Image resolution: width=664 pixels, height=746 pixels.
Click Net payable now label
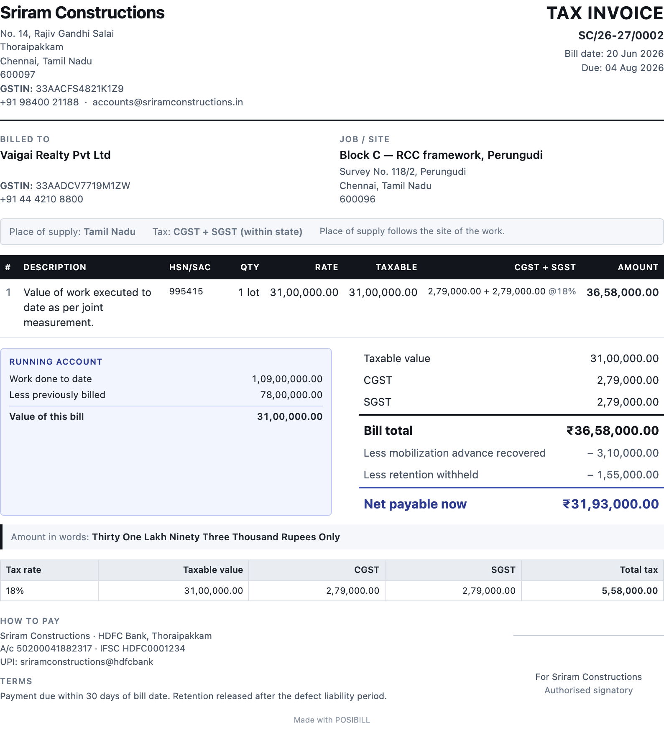point(415,504)
